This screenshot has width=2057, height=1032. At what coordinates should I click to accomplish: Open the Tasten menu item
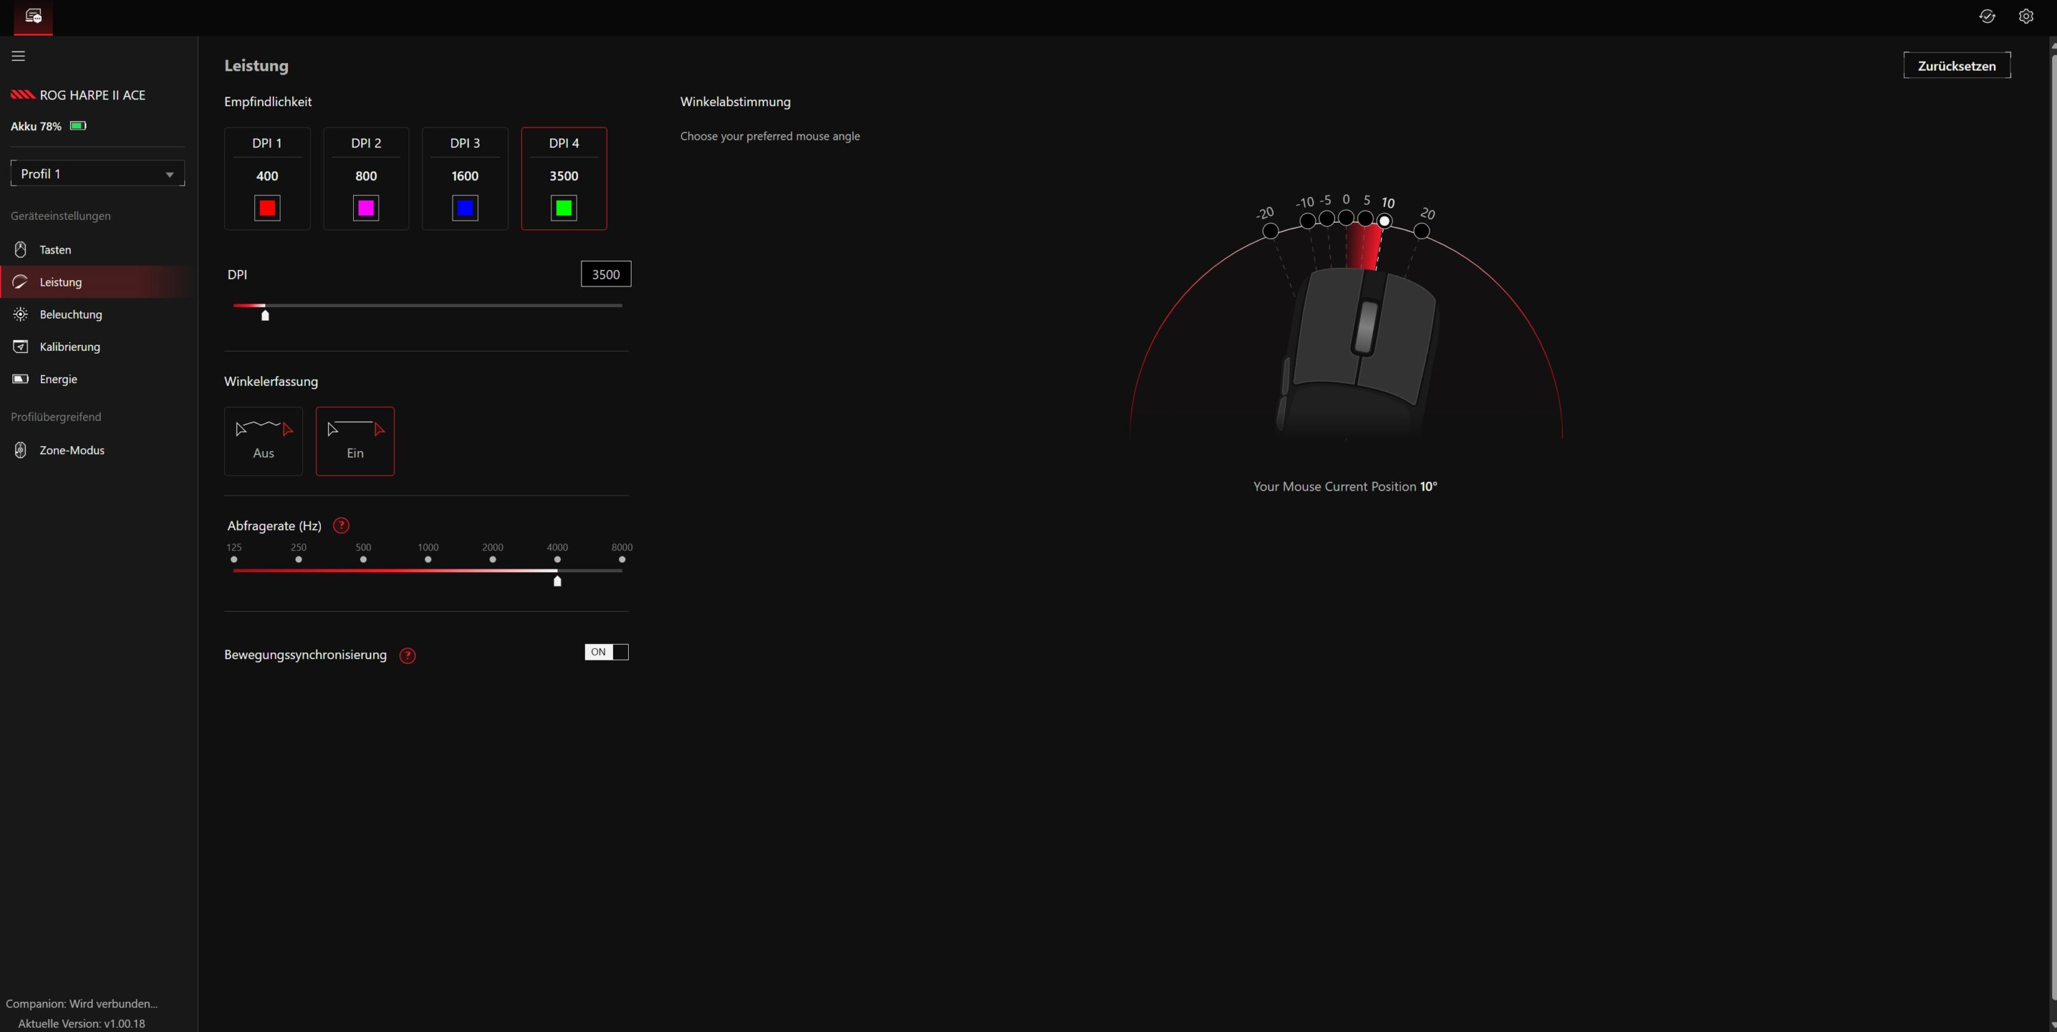point(55,250)
